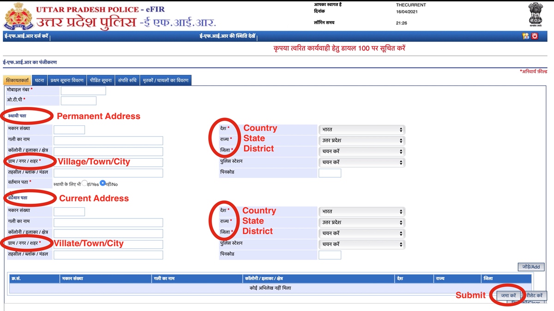The height and width of the screenshot is (311, 554).
Task: Click the UP Police emblem logo
Action: [18, 16]
